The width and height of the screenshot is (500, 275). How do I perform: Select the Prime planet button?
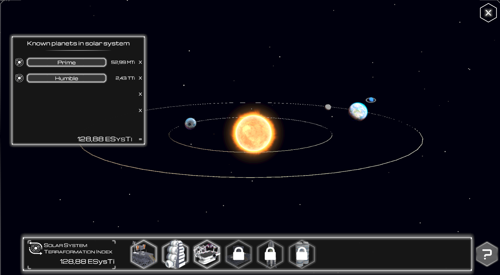pyautogui.click(x=66, y=62)
